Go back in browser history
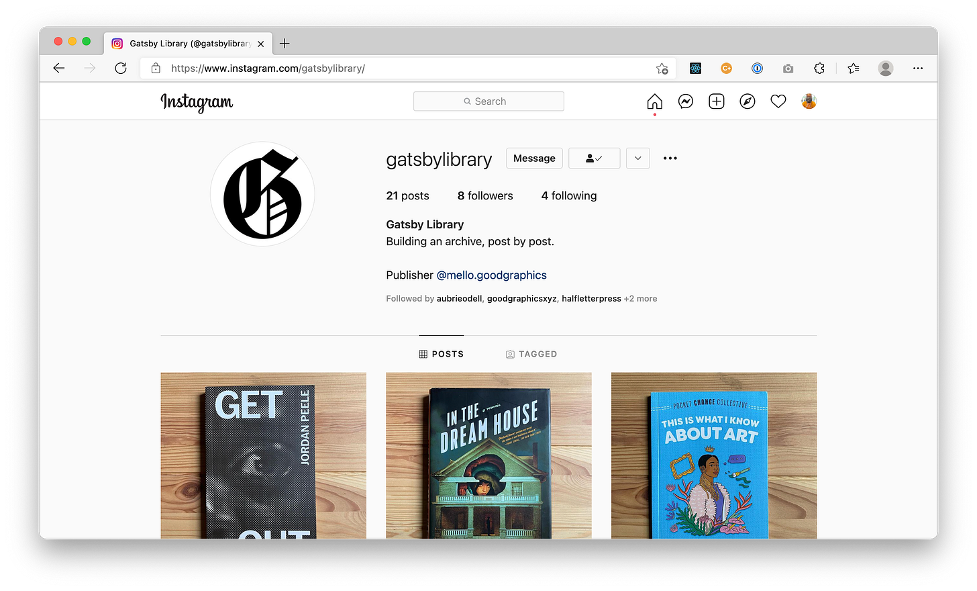The width and height of the screenshot is (977, 591). pyautogui.click(x=59, y=68)
